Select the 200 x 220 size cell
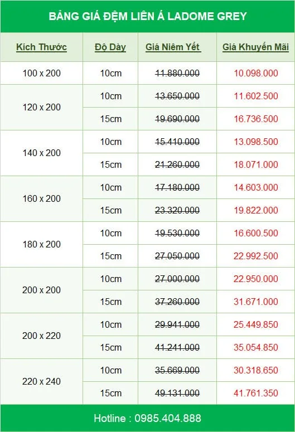 pyautogui.click(x=41, y=336)
